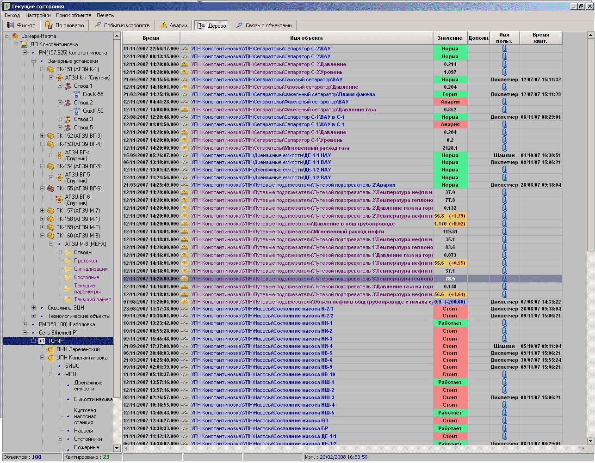Click the Скв.К-55 well icon in the tree
The height and width of the screenshot is (463, 595).
click(x=77, y=94)
